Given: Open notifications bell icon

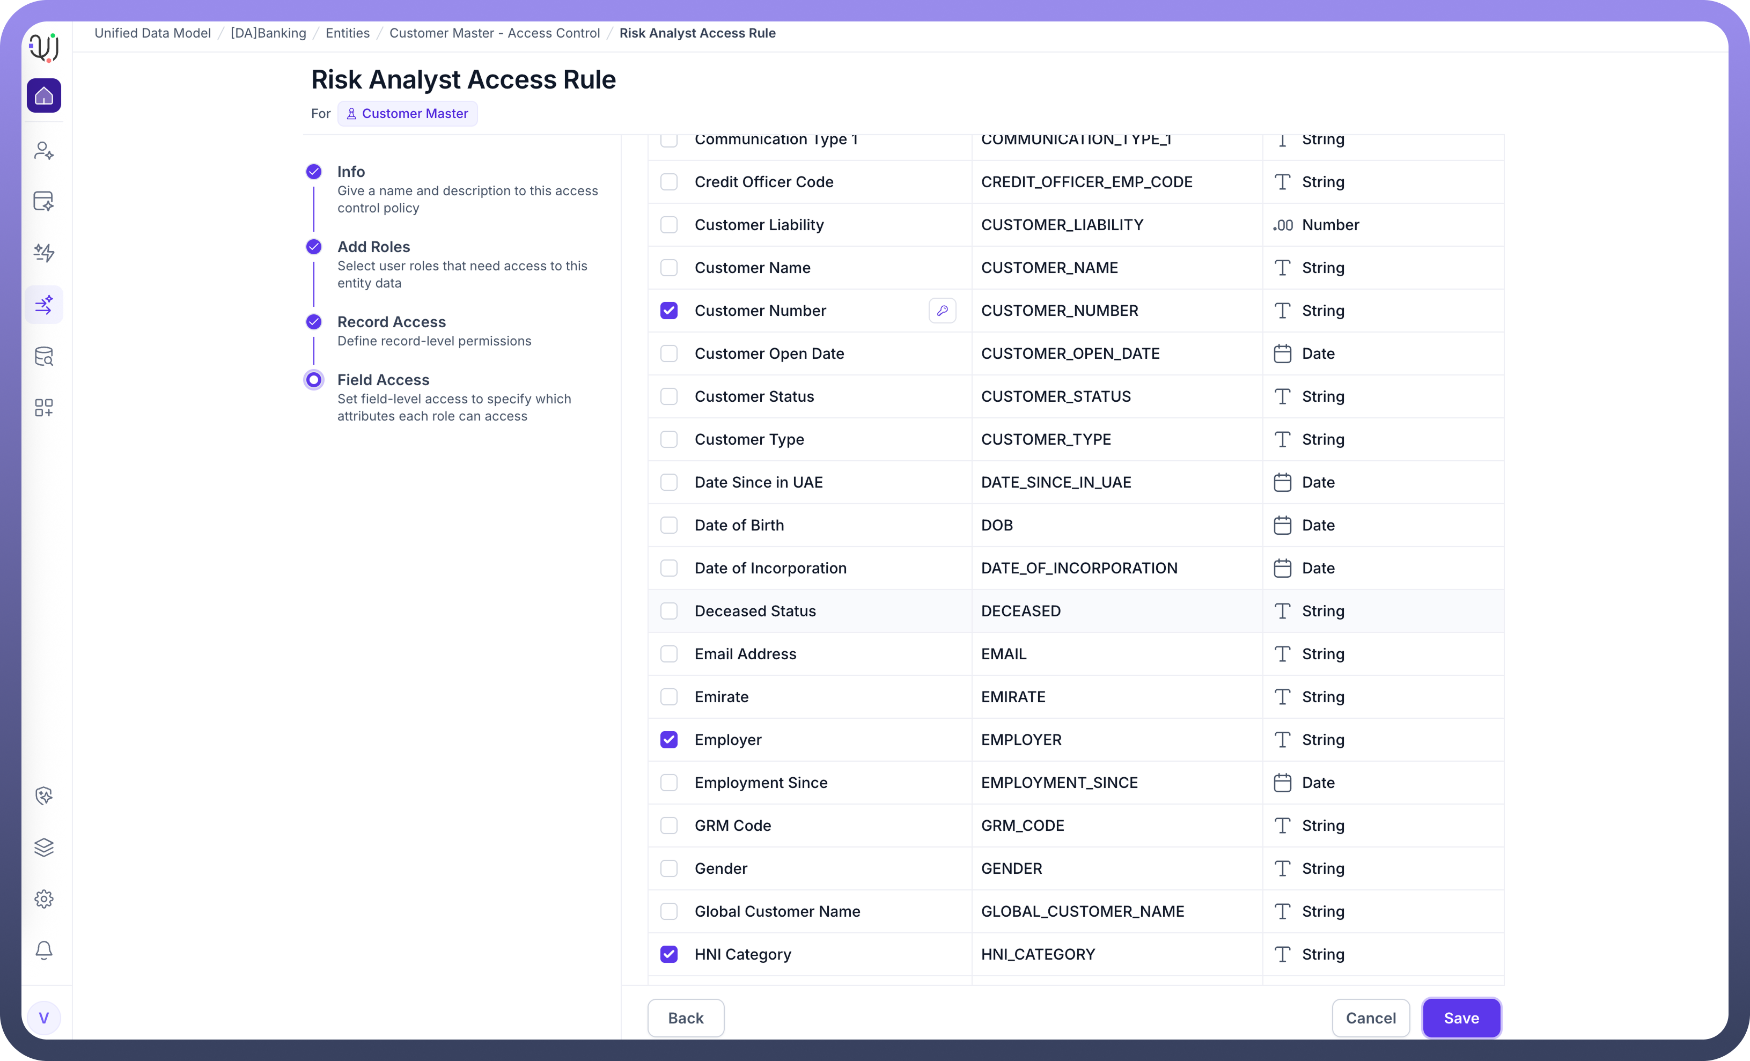Looking at the screenshot, I should tap(44, 950).
